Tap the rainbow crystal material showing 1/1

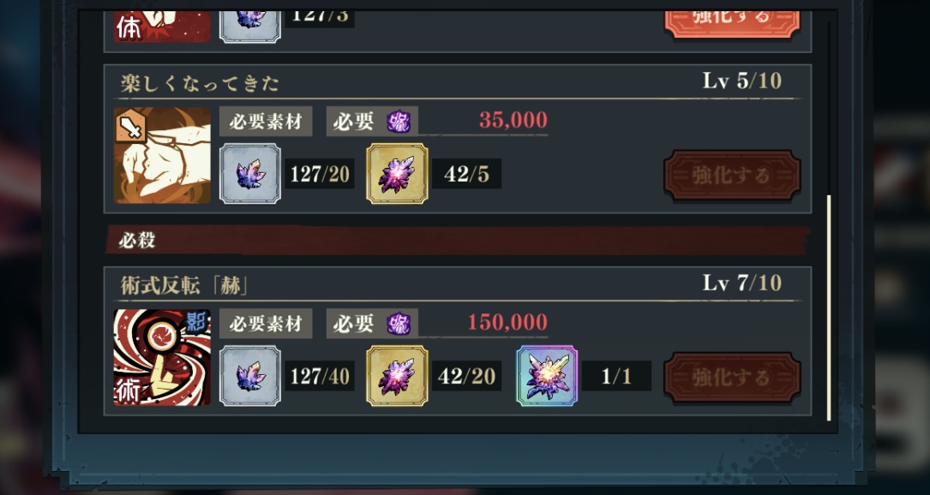546,376
